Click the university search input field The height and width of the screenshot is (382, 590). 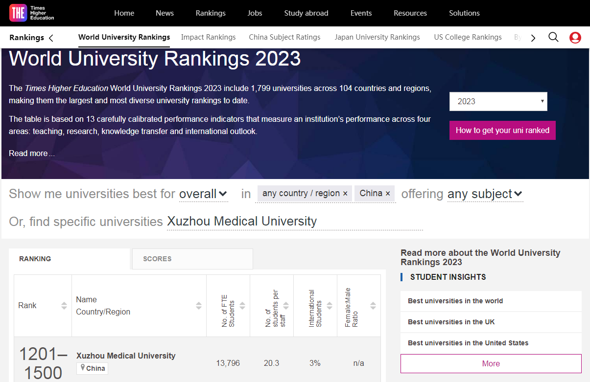tap(294, 222)
